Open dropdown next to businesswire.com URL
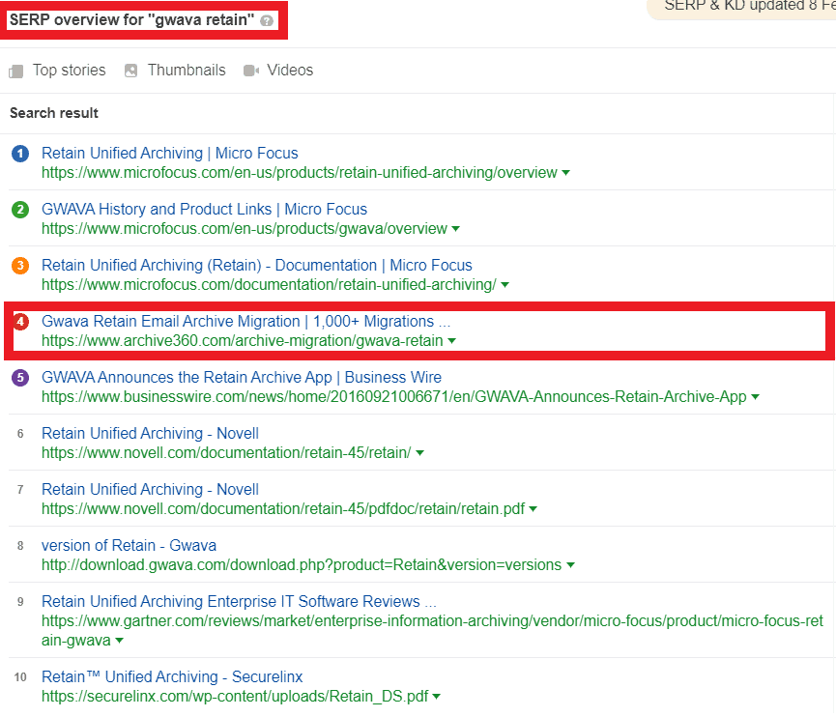Image resolution: width=836 pixels, height=717 pixels. click(x=755, y=396)
